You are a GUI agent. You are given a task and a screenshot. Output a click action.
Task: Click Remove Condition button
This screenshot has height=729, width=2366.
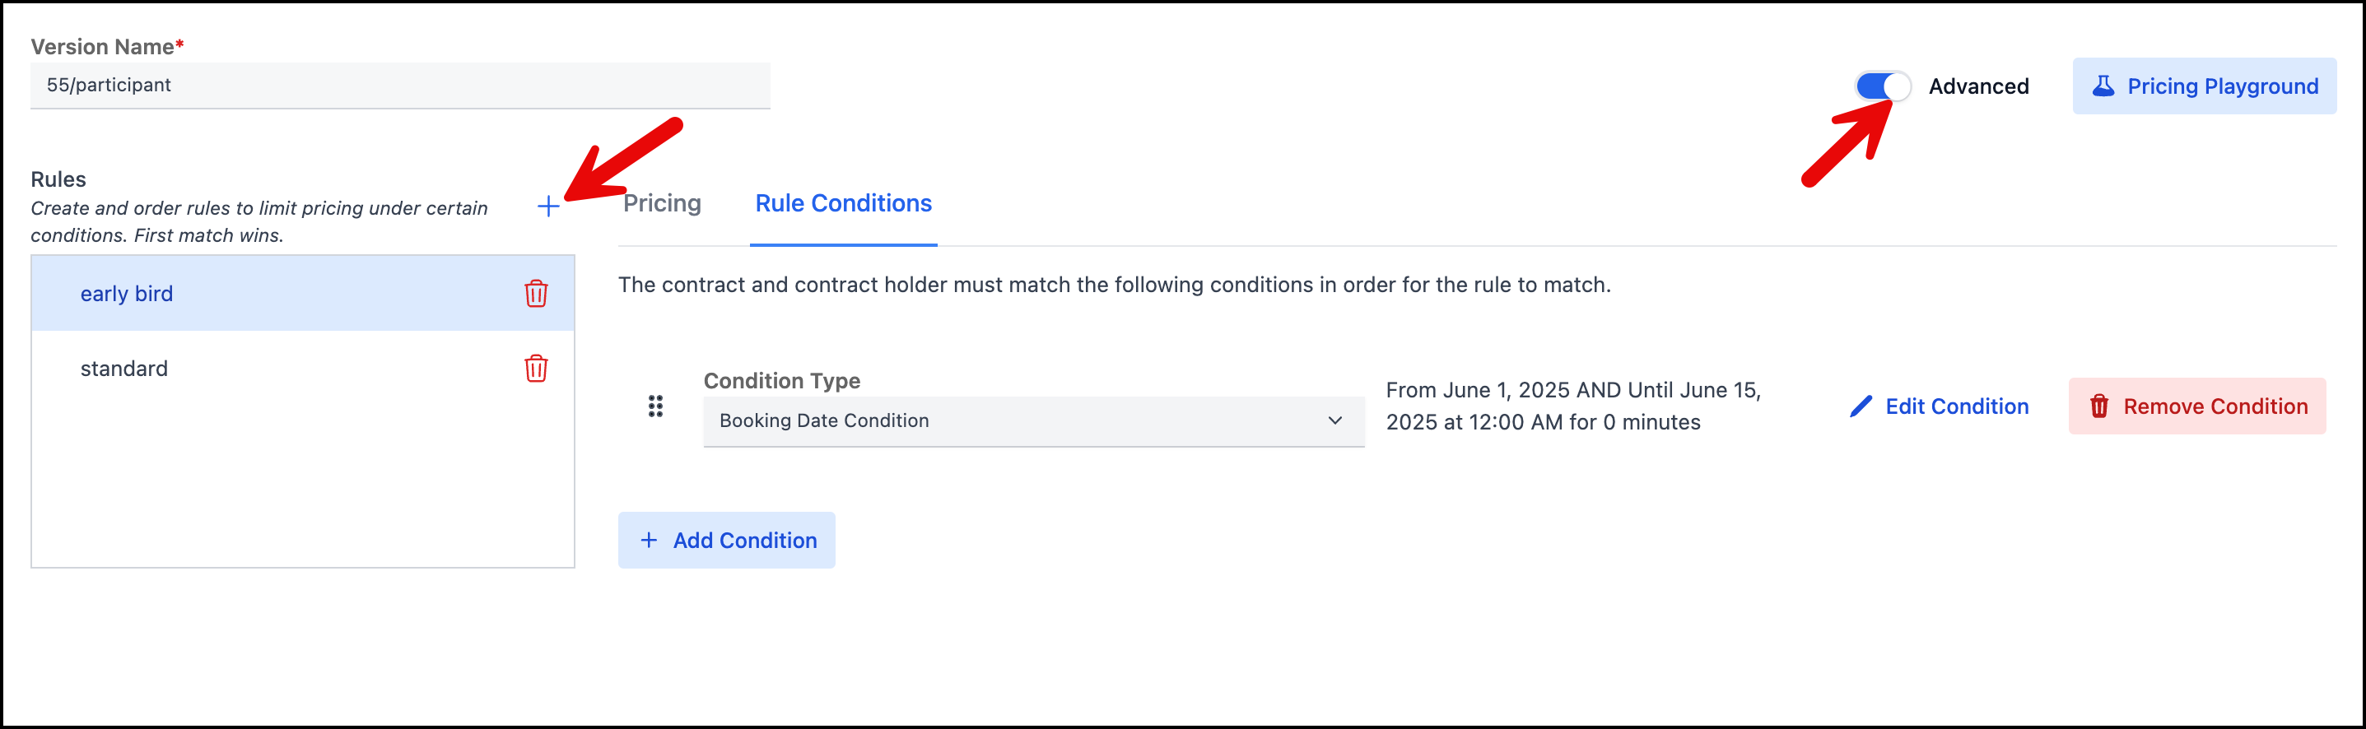[2197, 406]
